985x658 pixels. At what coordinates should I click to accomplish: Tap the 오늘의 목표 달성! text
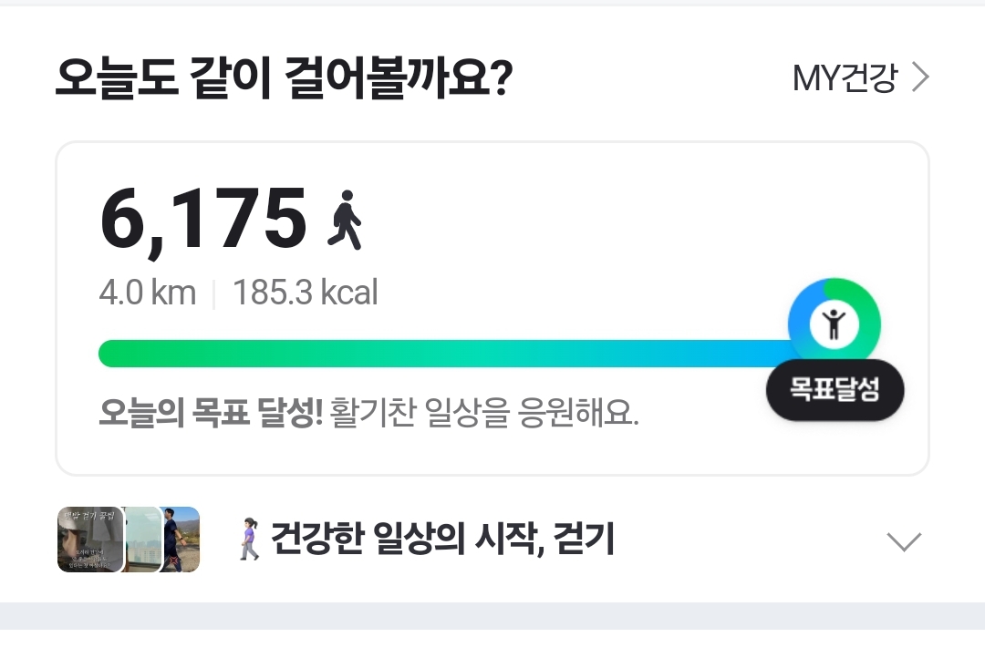coord(210,414)
